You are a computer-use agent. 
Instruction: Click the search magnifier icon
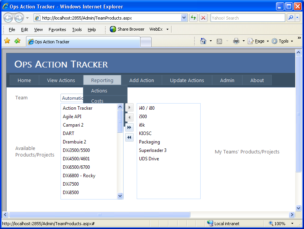coord(291,18)
